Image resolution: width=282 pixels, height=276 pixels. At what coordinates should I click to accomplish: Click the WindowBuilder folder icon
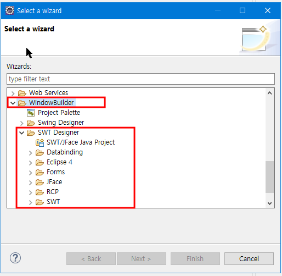(22, 103)
